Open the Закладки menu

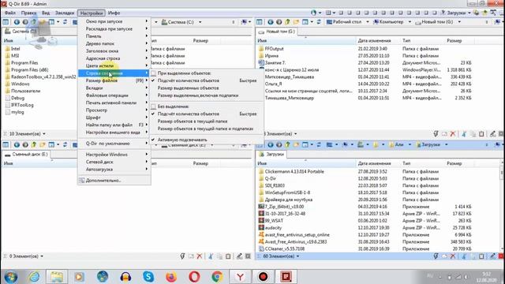tap(65, 13)
